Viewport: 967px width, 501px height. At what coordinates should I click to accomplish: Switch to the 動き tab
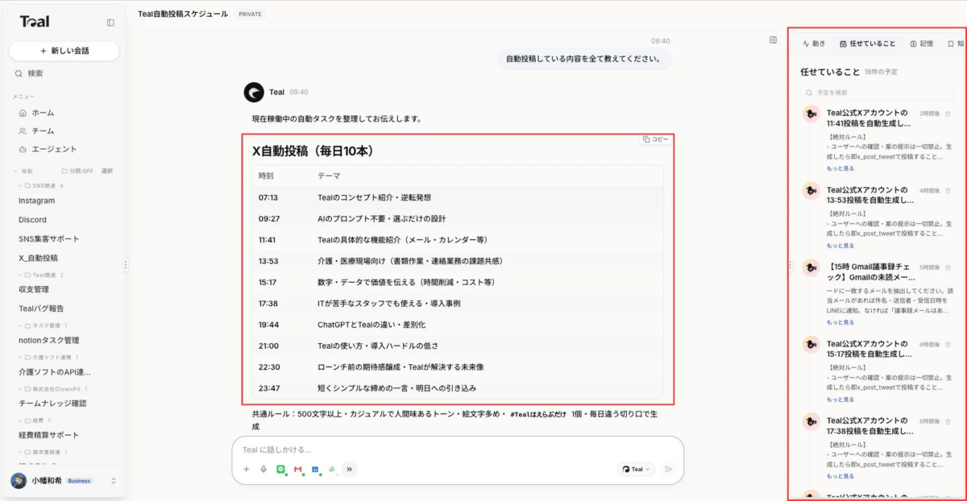pyautogui.click(x=814, y=43)
